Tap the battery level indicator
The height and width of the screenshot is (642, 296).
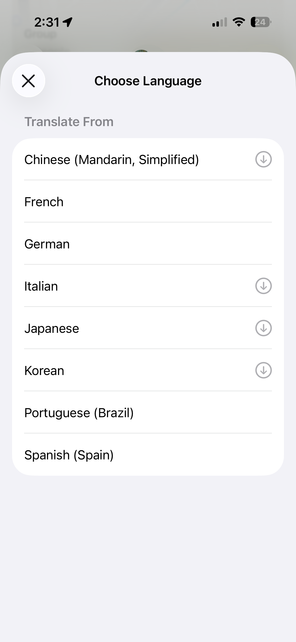261,22
